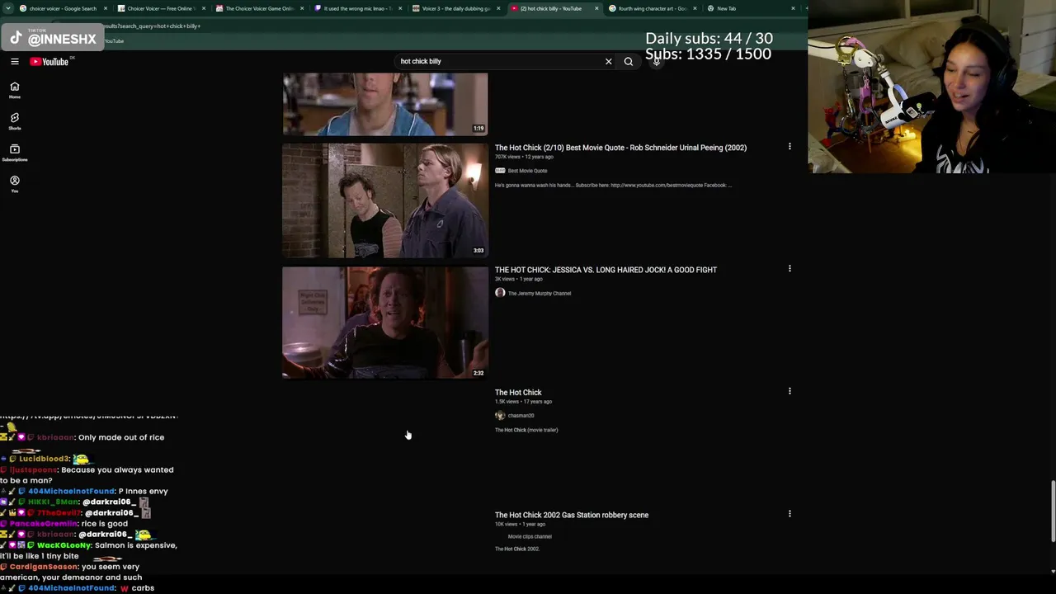Screen dimensions: 1056x594
Task: Close the New Tab browser tab
Action: pos(794,8)
